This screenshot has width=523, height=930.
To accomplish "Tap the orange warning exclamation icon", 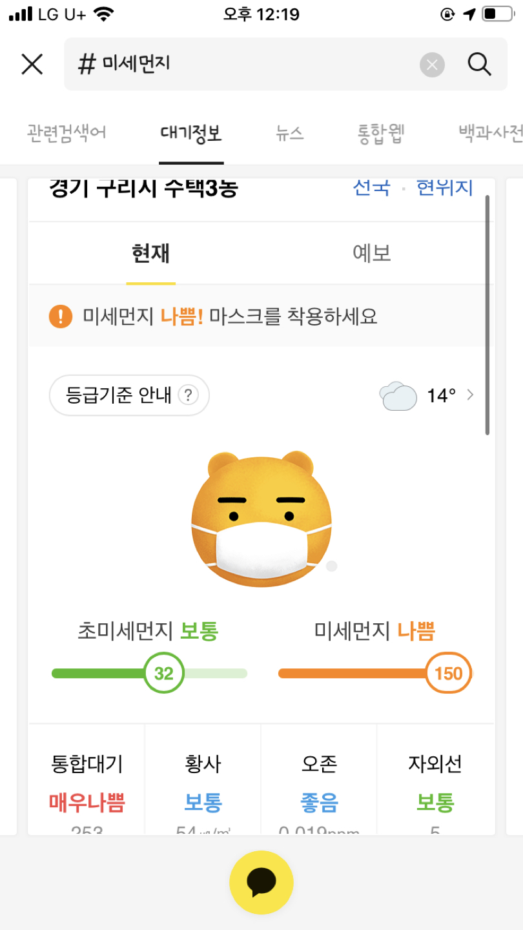I will pos(61,316).
